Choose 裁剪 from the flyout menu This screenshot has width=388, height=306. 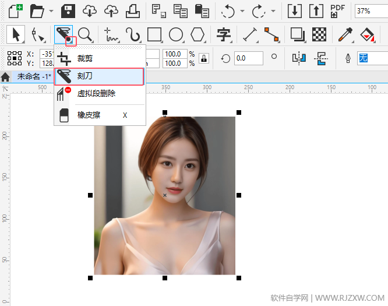pos(100,58)
